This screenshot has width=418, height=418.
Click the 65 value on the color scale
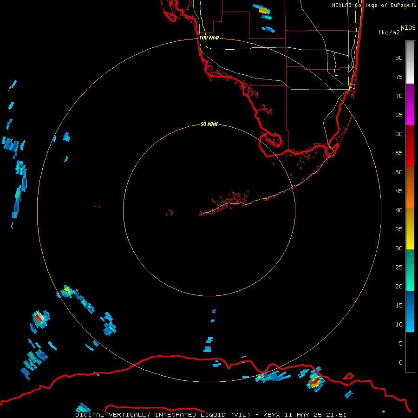[399, 115]
